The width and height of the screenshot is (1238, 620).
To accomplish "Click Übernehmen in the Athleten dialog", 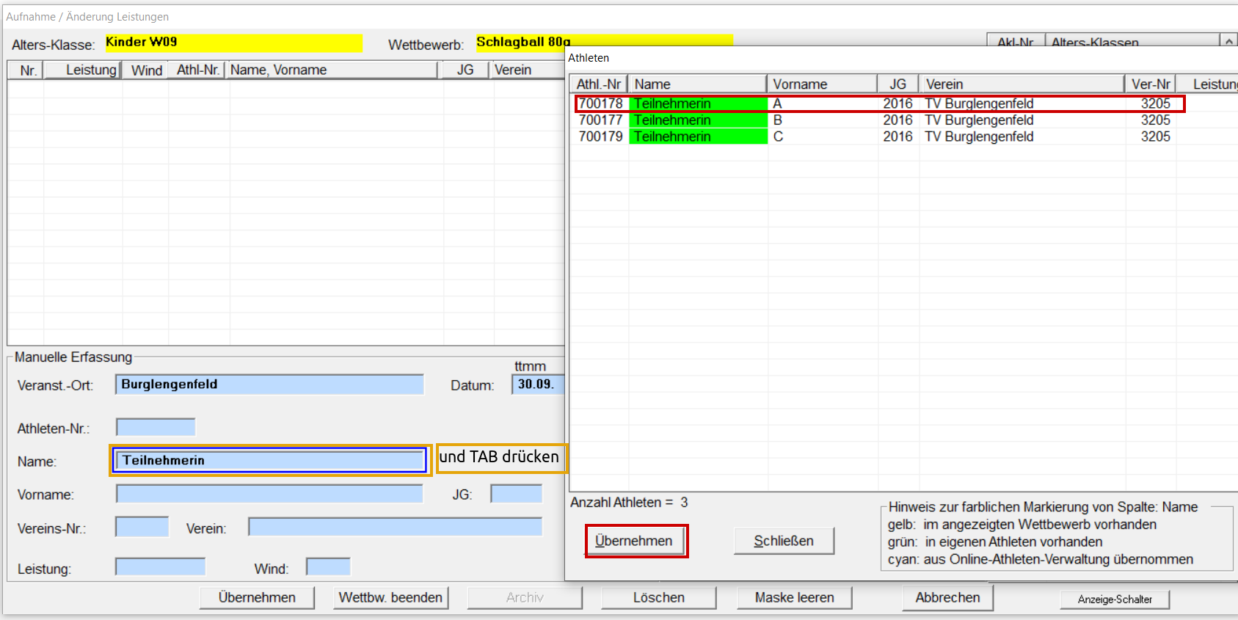I will pos(636,541).
